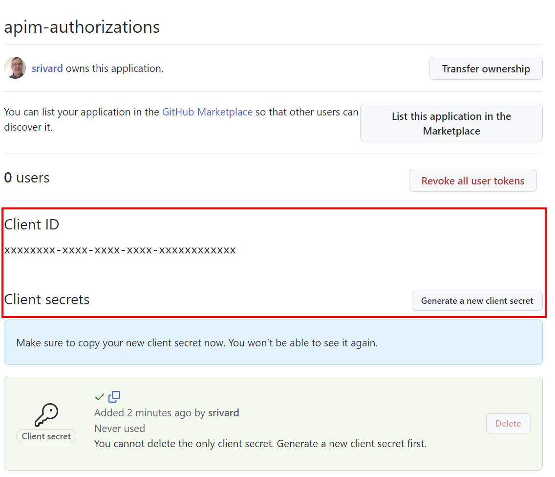Click the Client secret pill label
The width and height of the screenshot is (555, 477).
coord(45,436)
